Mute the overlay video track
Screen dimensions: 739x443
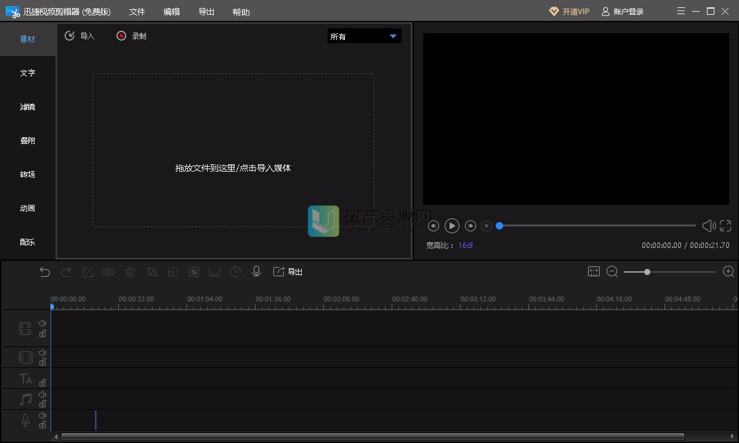pyautogui.click(x=42, y=353)
